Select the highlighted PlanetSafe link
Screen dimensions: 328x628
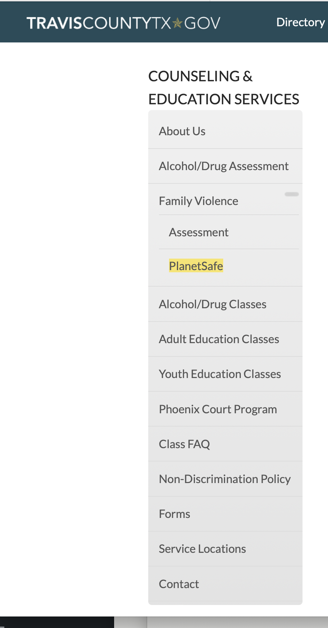(196, 266)
